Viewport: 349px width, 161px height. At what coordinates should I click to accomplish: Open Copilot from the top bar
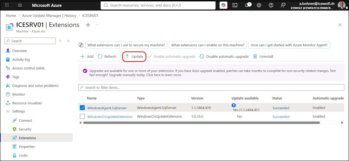(223, 5)
